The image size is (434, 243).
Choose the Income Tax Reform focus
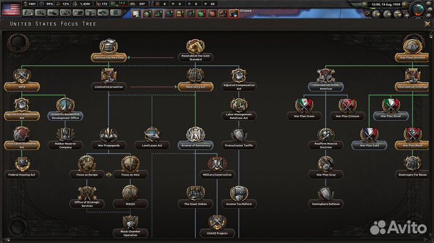pyautogui.click(x=239, y=197)
